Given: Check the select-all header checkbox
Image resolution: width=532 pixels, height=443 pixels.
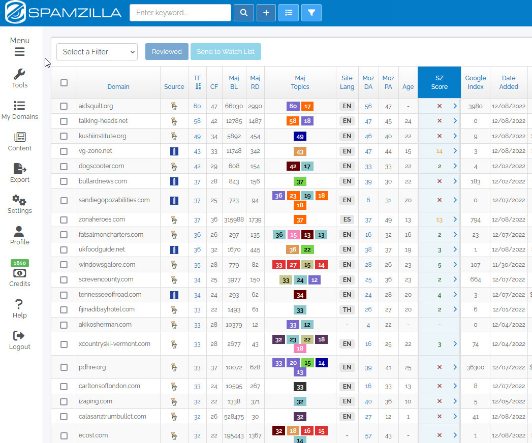Looking at the screenshot, I should pyautogui.click(x=64, y=83).
